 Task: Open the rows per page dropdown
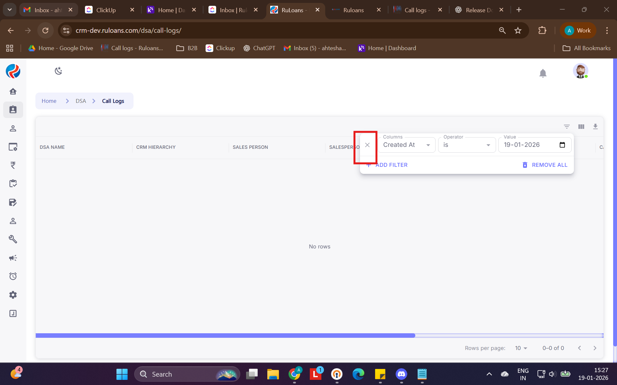tap(521, 348)
